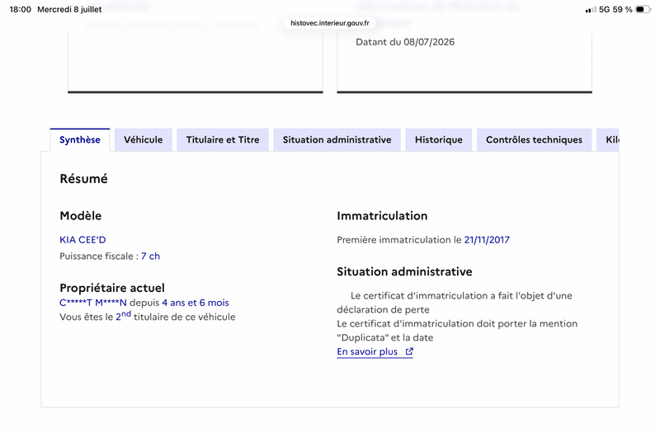Tap the Mercredi 8 juillet date
The width and height of the screenshot is (660, 433).
click(69, 9)
